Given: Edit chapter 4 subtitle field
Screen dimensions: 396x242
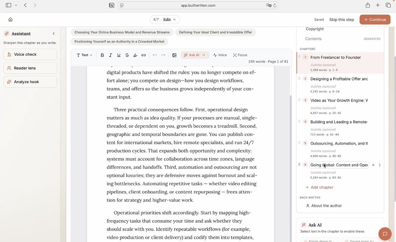Looking at the screenshot, I should [x=323, y=129].
